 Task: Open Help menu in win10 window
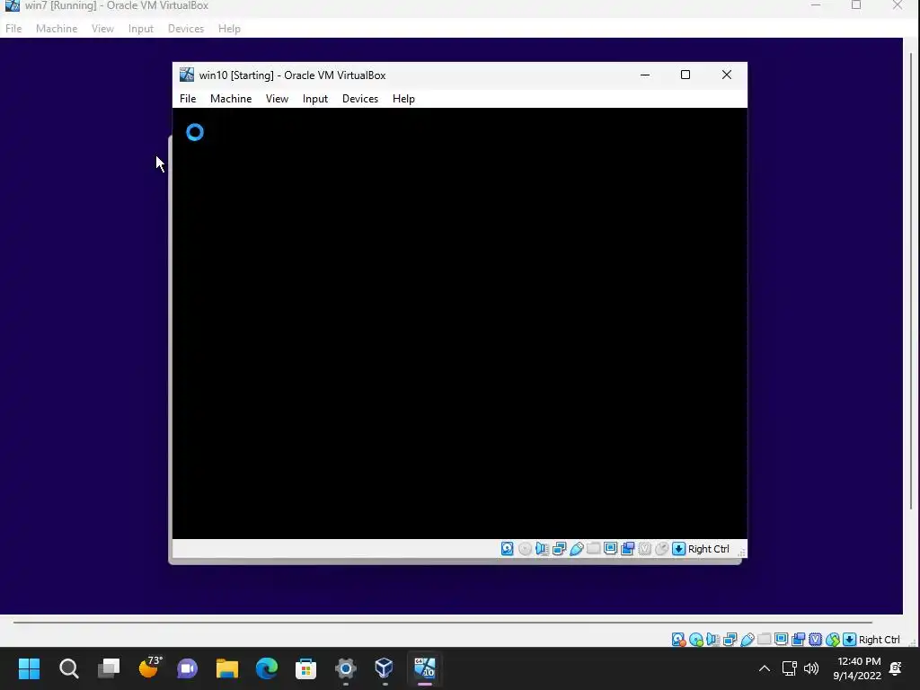tap(403, 99)
